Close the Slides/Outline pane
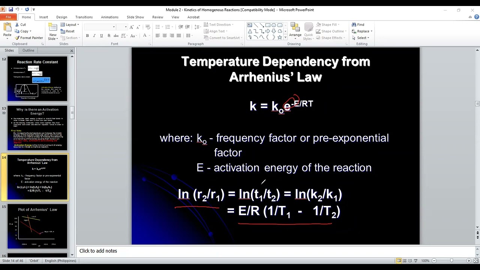The width and height of the screenshot is (480, 270). pos(72,51)
